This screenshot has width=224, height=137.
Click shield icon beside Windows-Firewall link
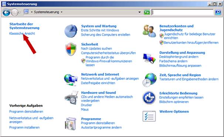83,61
